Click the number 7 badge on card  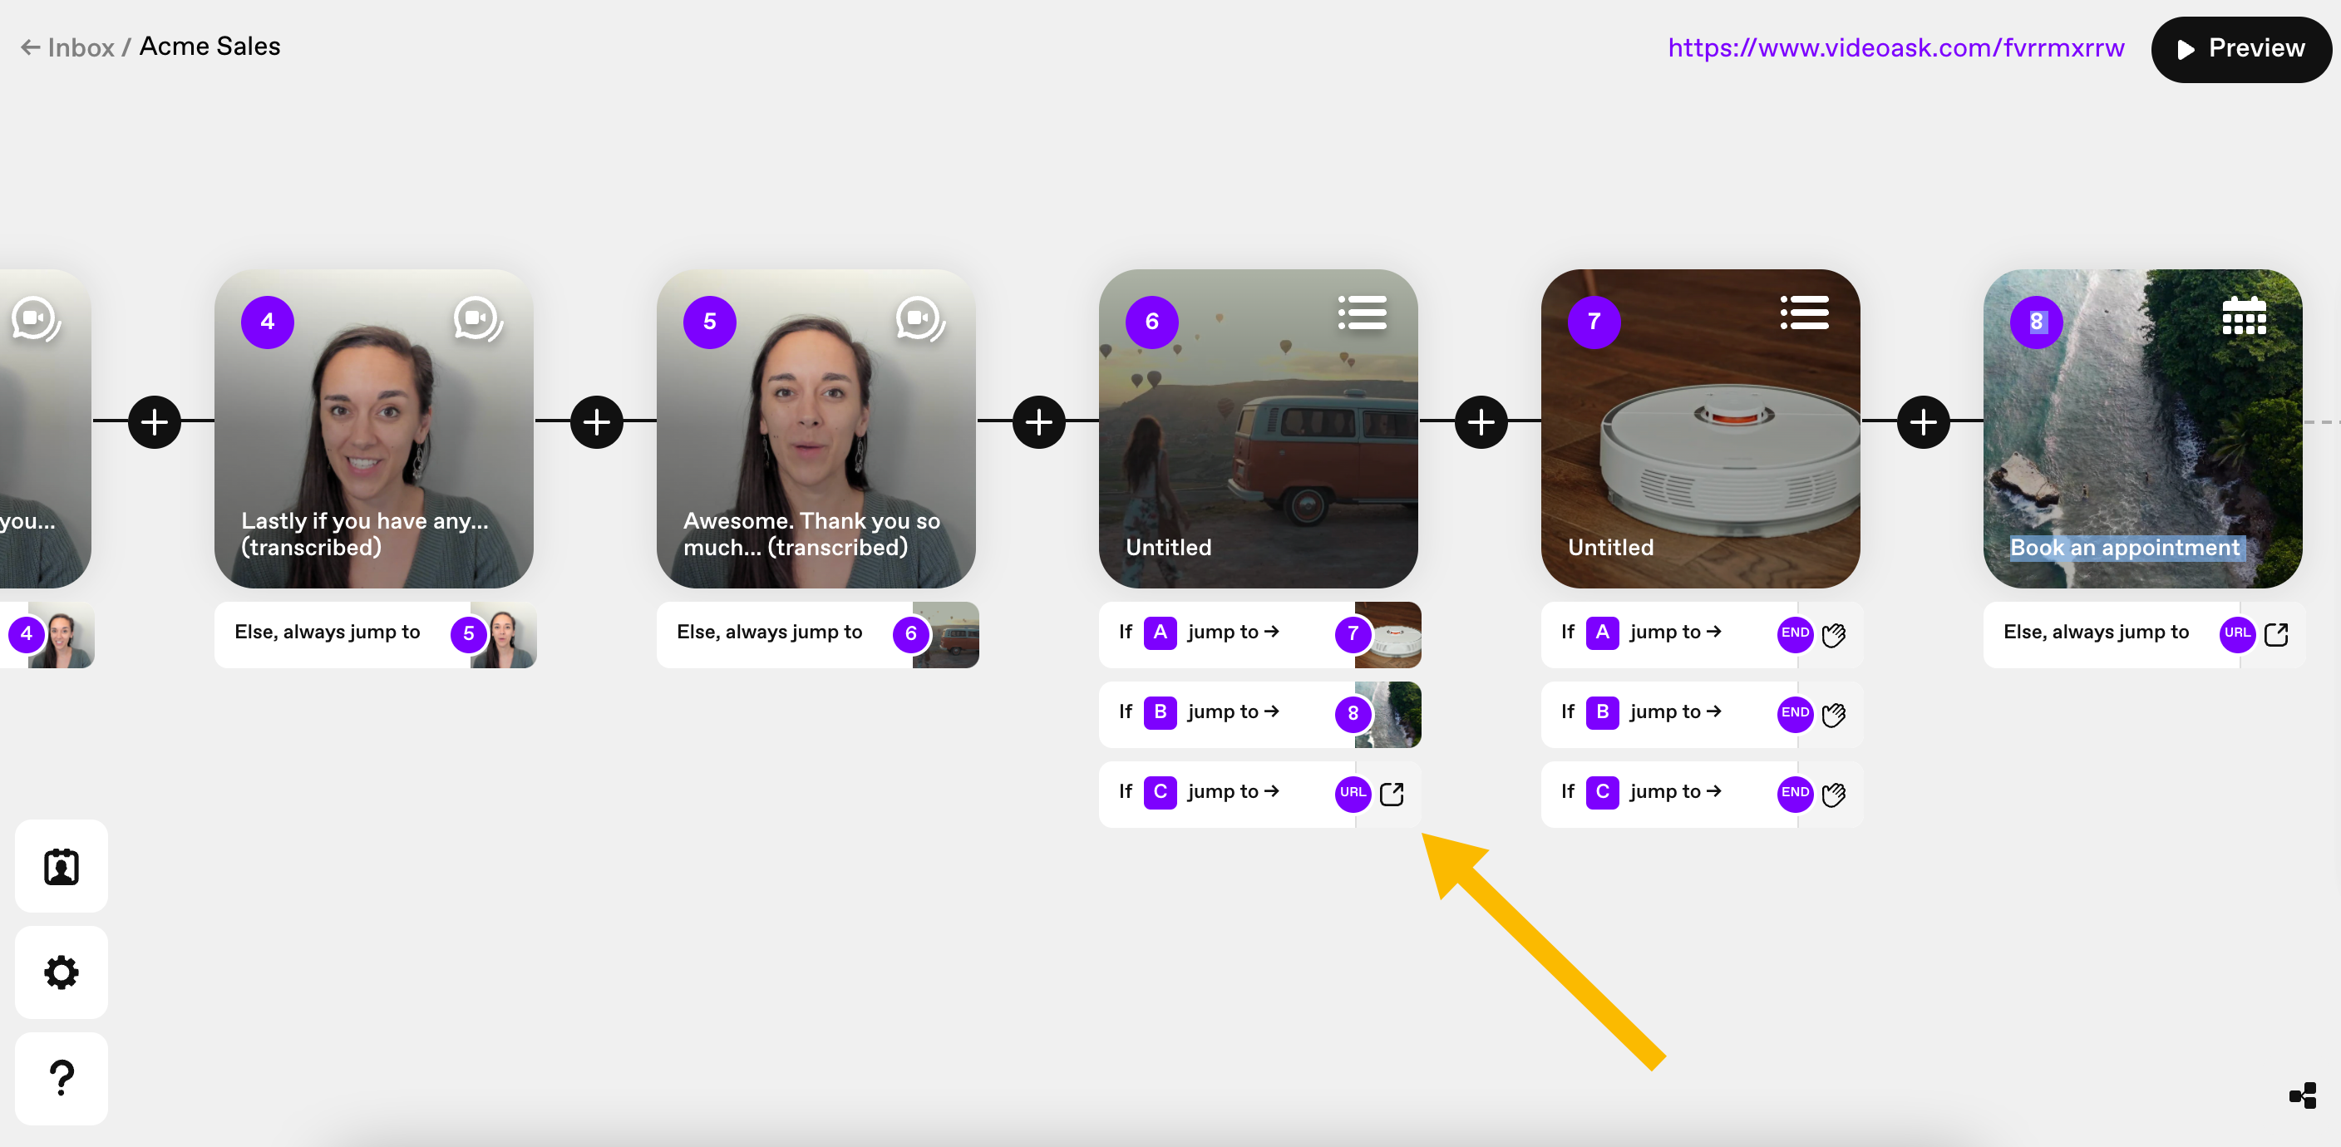pyautogui.click(x=1594, y=322)
